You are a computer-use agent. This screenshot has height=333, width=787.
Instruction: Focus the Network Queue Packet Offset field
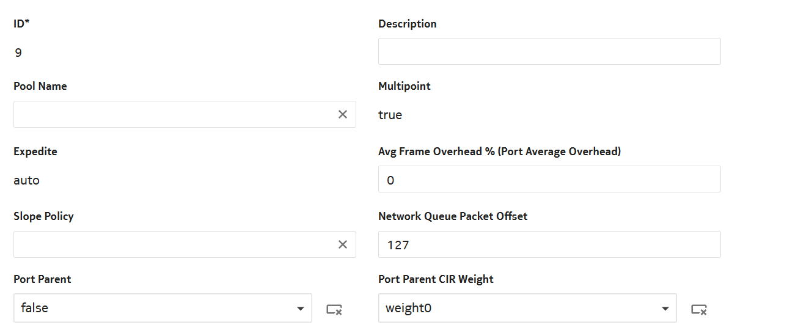click(x=549, y=244)
